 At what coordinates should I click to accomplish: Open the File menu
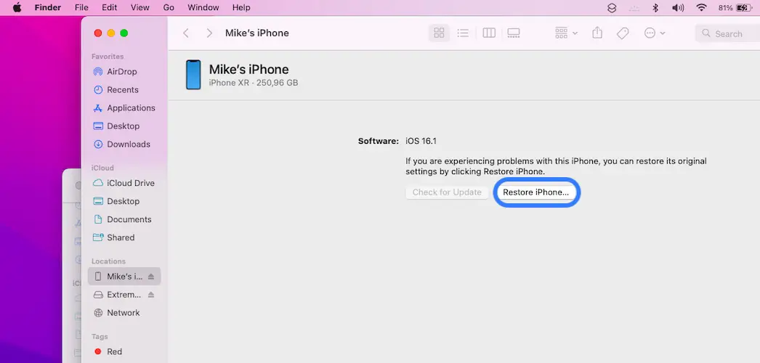coord(81,7)
